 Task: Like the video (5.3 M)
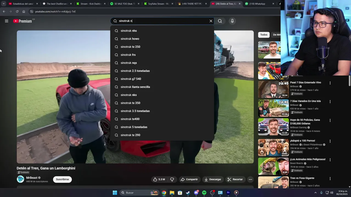tap(159, 179)
